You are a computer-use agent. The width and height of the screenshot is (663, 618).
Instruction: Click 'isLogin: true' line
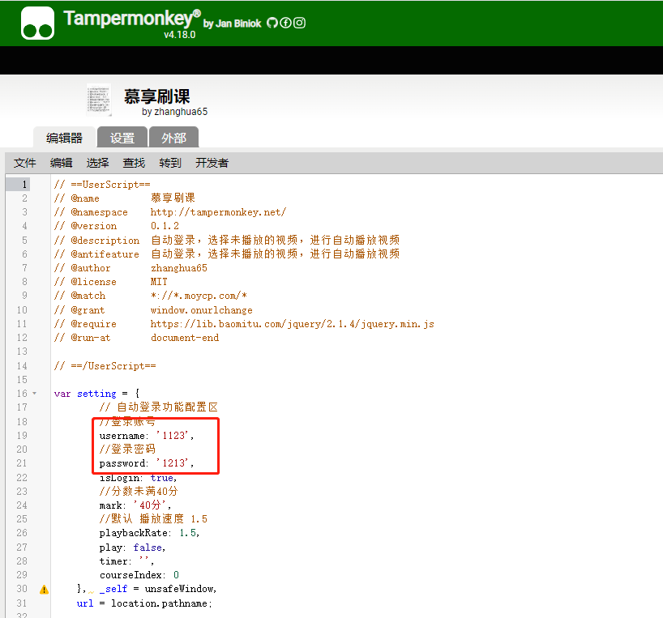(139, 478)
